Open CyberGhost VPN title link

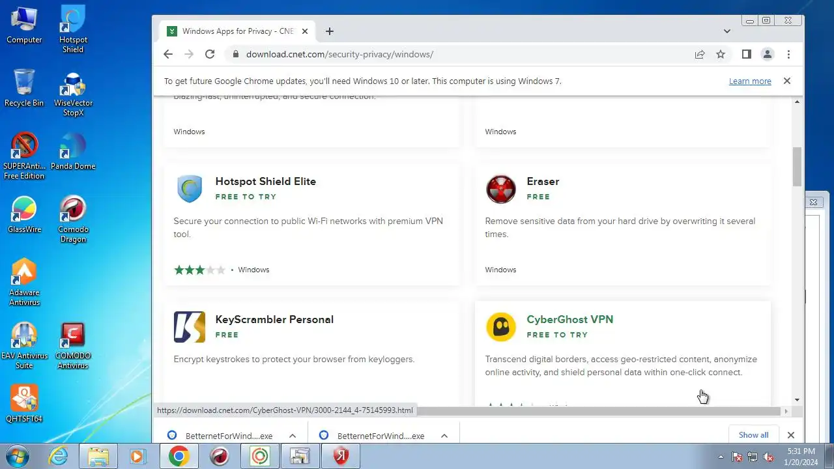click(x=569, y=319)
